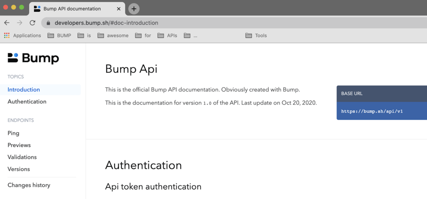This screenshot has width=427, height=199.
Task: Click the 'Api token authentication' subheading
Action: click(x=153, y=187)
